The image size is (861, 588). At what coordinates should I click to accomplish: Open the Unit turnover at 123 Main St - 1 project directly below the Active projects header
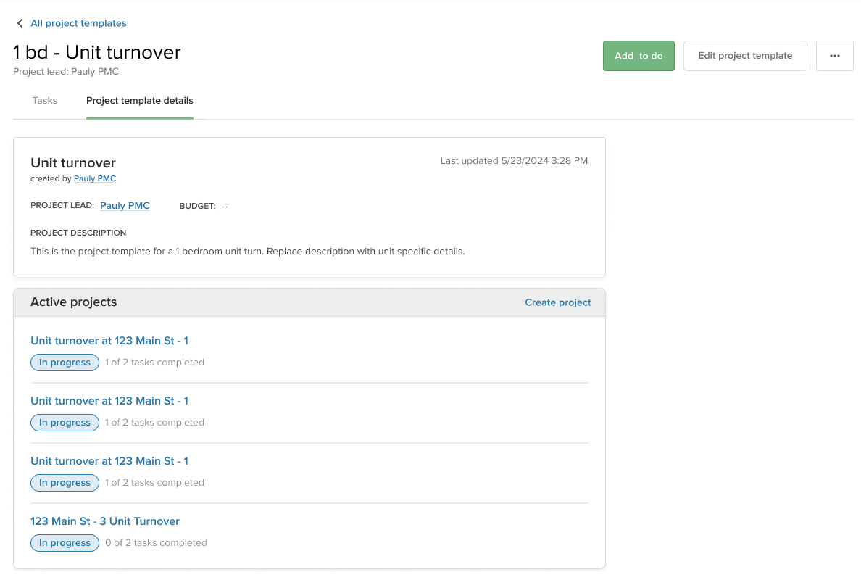pos(109,341)
